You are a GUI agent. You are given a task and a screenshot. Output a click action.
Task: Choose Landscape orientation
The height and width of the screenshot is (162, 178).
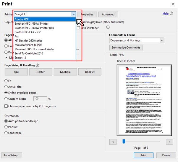[x=6, y=133]
